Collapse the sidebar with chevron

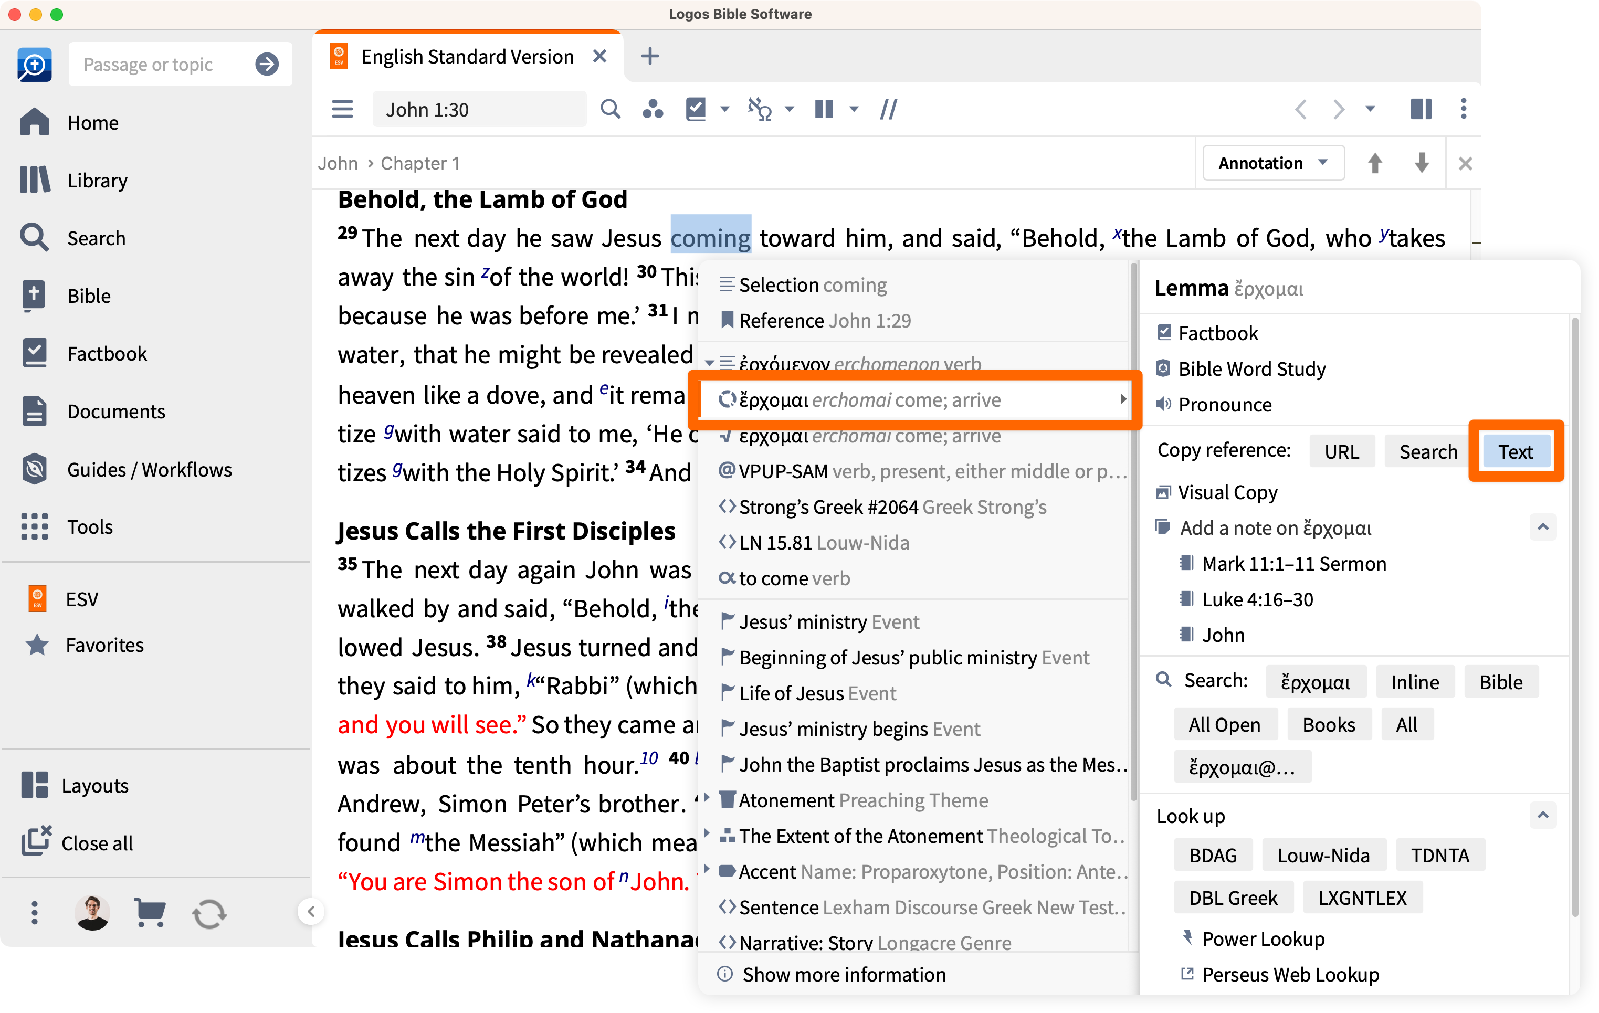pos(311,911)
